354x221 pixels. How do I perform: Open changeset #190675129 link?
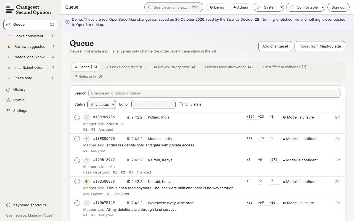coord(104,203)
